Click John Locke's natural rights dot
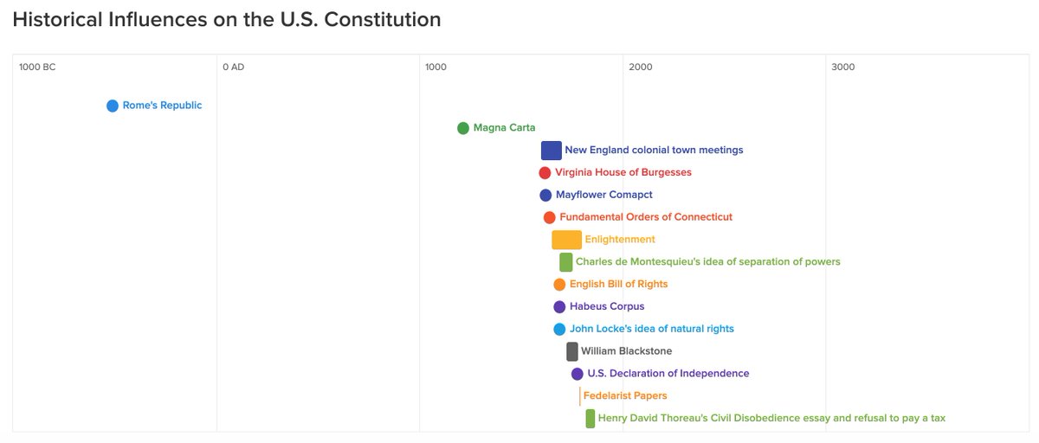Screen dimensions: 1039x443 559,329
